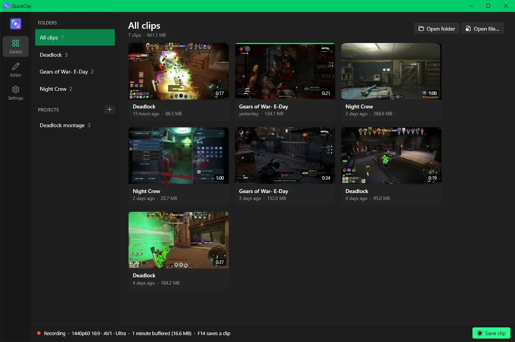
Task: Click the 'All clips' page heading
Action: point(144,26)
